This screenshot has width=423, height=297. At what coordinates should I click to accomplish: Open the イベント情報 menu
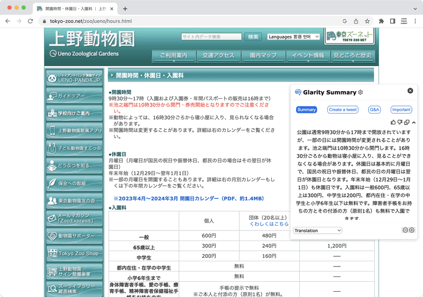tap(308, 56)
